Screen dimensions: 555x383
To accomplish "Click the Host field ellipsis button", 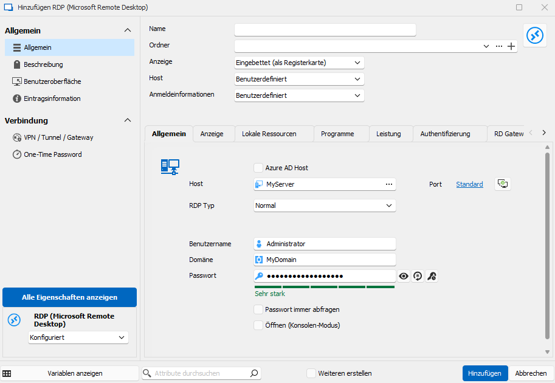I will [389, 184].
